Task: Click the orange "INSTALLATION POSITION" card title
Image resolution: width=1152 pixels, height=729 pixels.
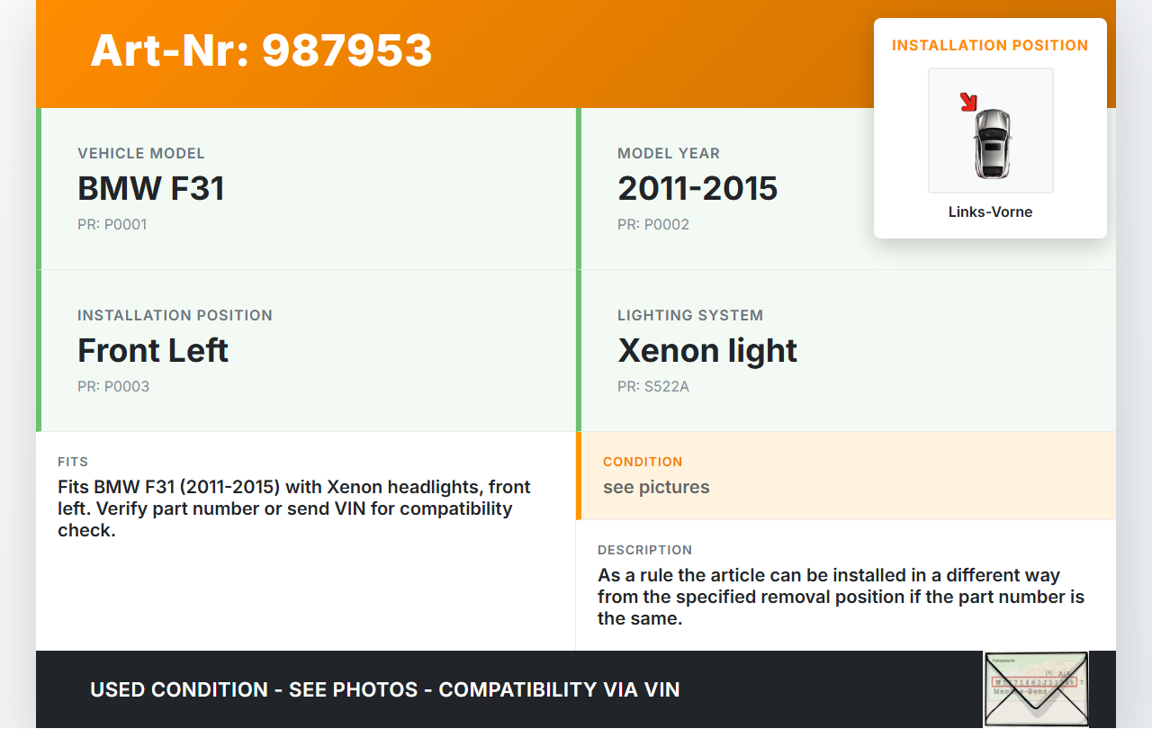Action: point(990,45)
